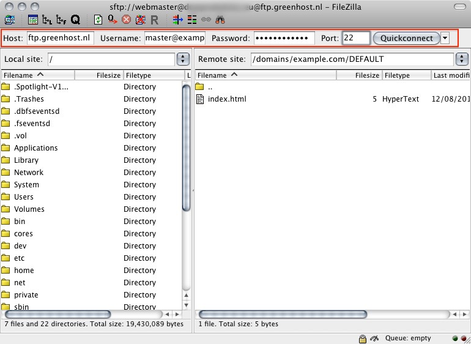Click the green activity LED indicator

[455, 338]
